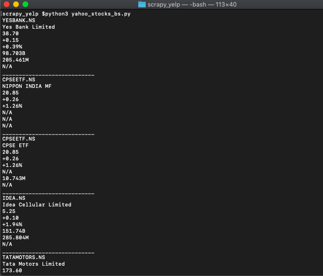
Task: Click the volume value 10.743M
Action: click(x=14, y=178)
